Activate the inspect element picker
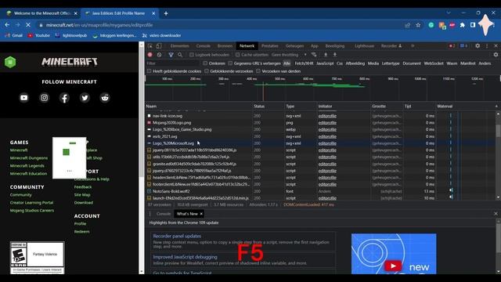The image size is (501, 282). [150, 45]
